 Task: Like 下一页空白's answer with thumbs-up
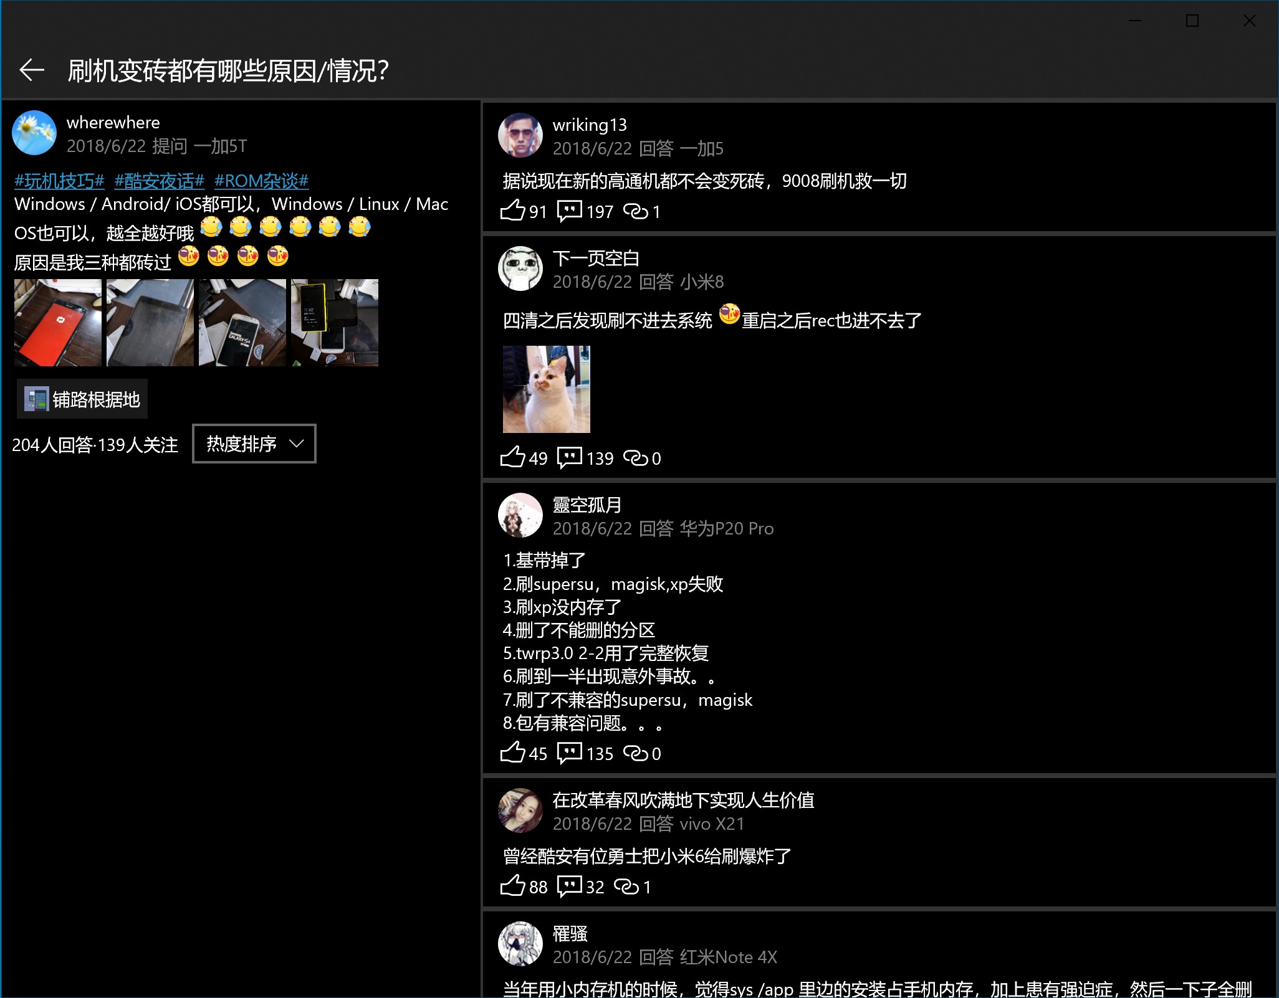click(x=512, y=457)
